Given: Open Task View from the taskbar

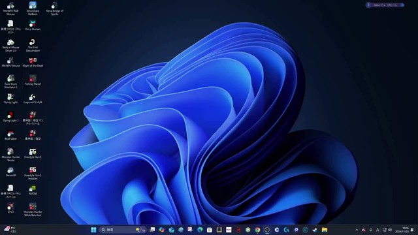Looking at the screenshot, I should click(152, 230).
